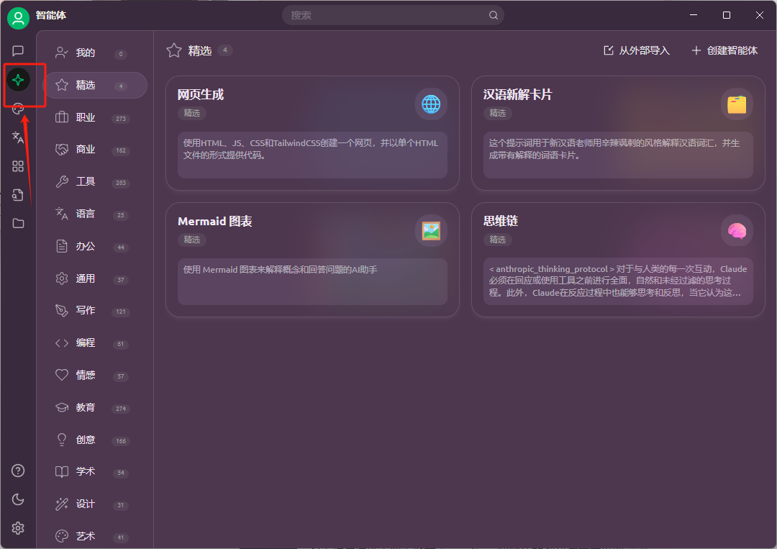Select the 情感 category
The image size is (777, 549).
pos(95,375)
